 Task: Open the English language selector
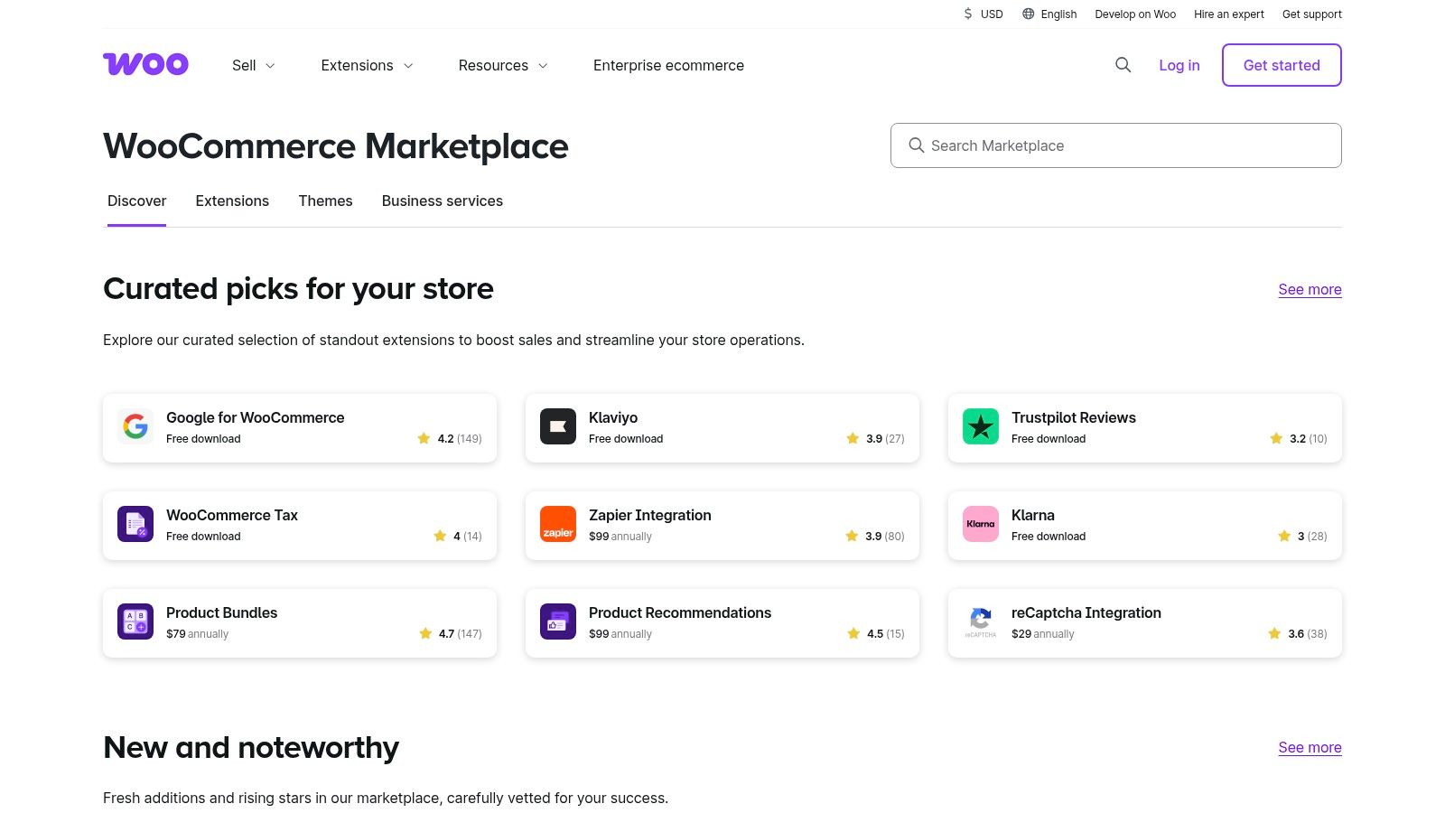click(1049, 14)
